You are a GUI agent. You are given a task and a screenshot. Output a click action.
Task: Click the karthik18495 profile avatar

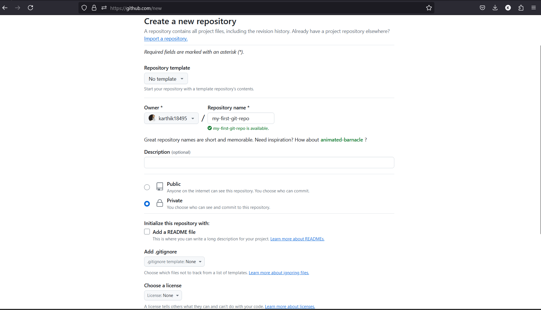pyautogui.click(x=152, y=118)
